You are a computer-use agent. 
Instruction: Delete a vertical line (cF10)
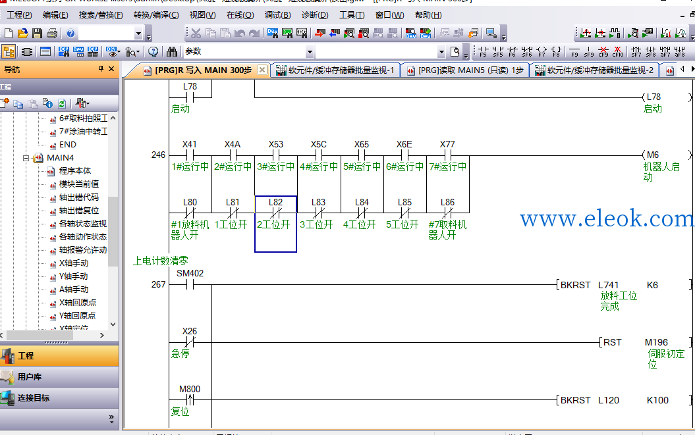pos(618,52)
